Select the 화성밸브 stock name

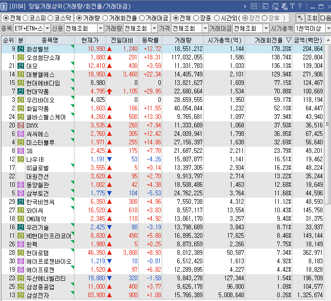38,49
